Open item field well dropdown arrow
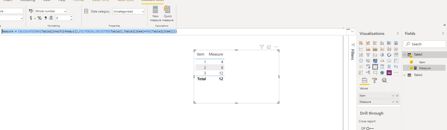The image size is (447, 130). click(x=393, y=96)
